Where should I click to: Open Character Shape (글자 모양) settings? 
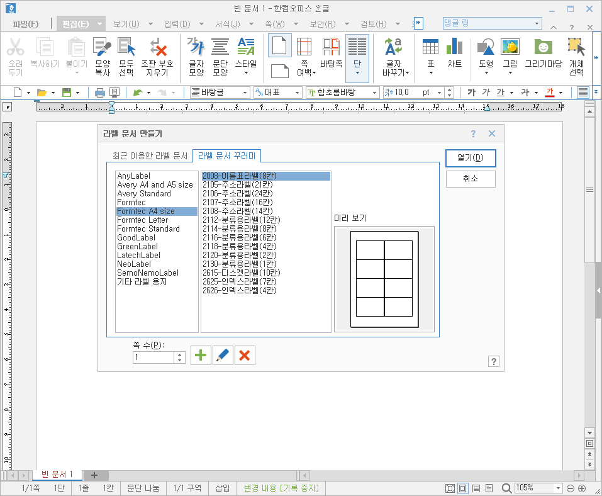[x=196, y=47]
